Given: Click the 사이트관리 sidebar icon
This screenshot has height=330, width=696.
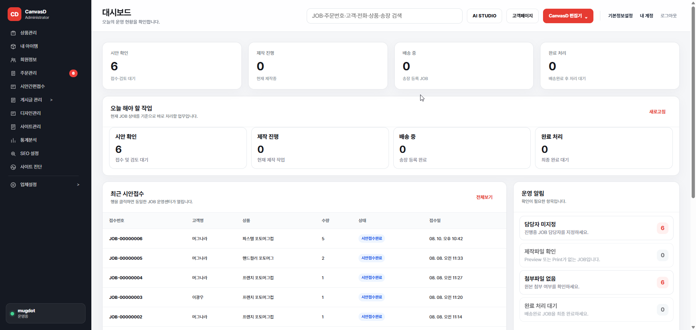Looking at the screenshot, I should click(13, 127).
